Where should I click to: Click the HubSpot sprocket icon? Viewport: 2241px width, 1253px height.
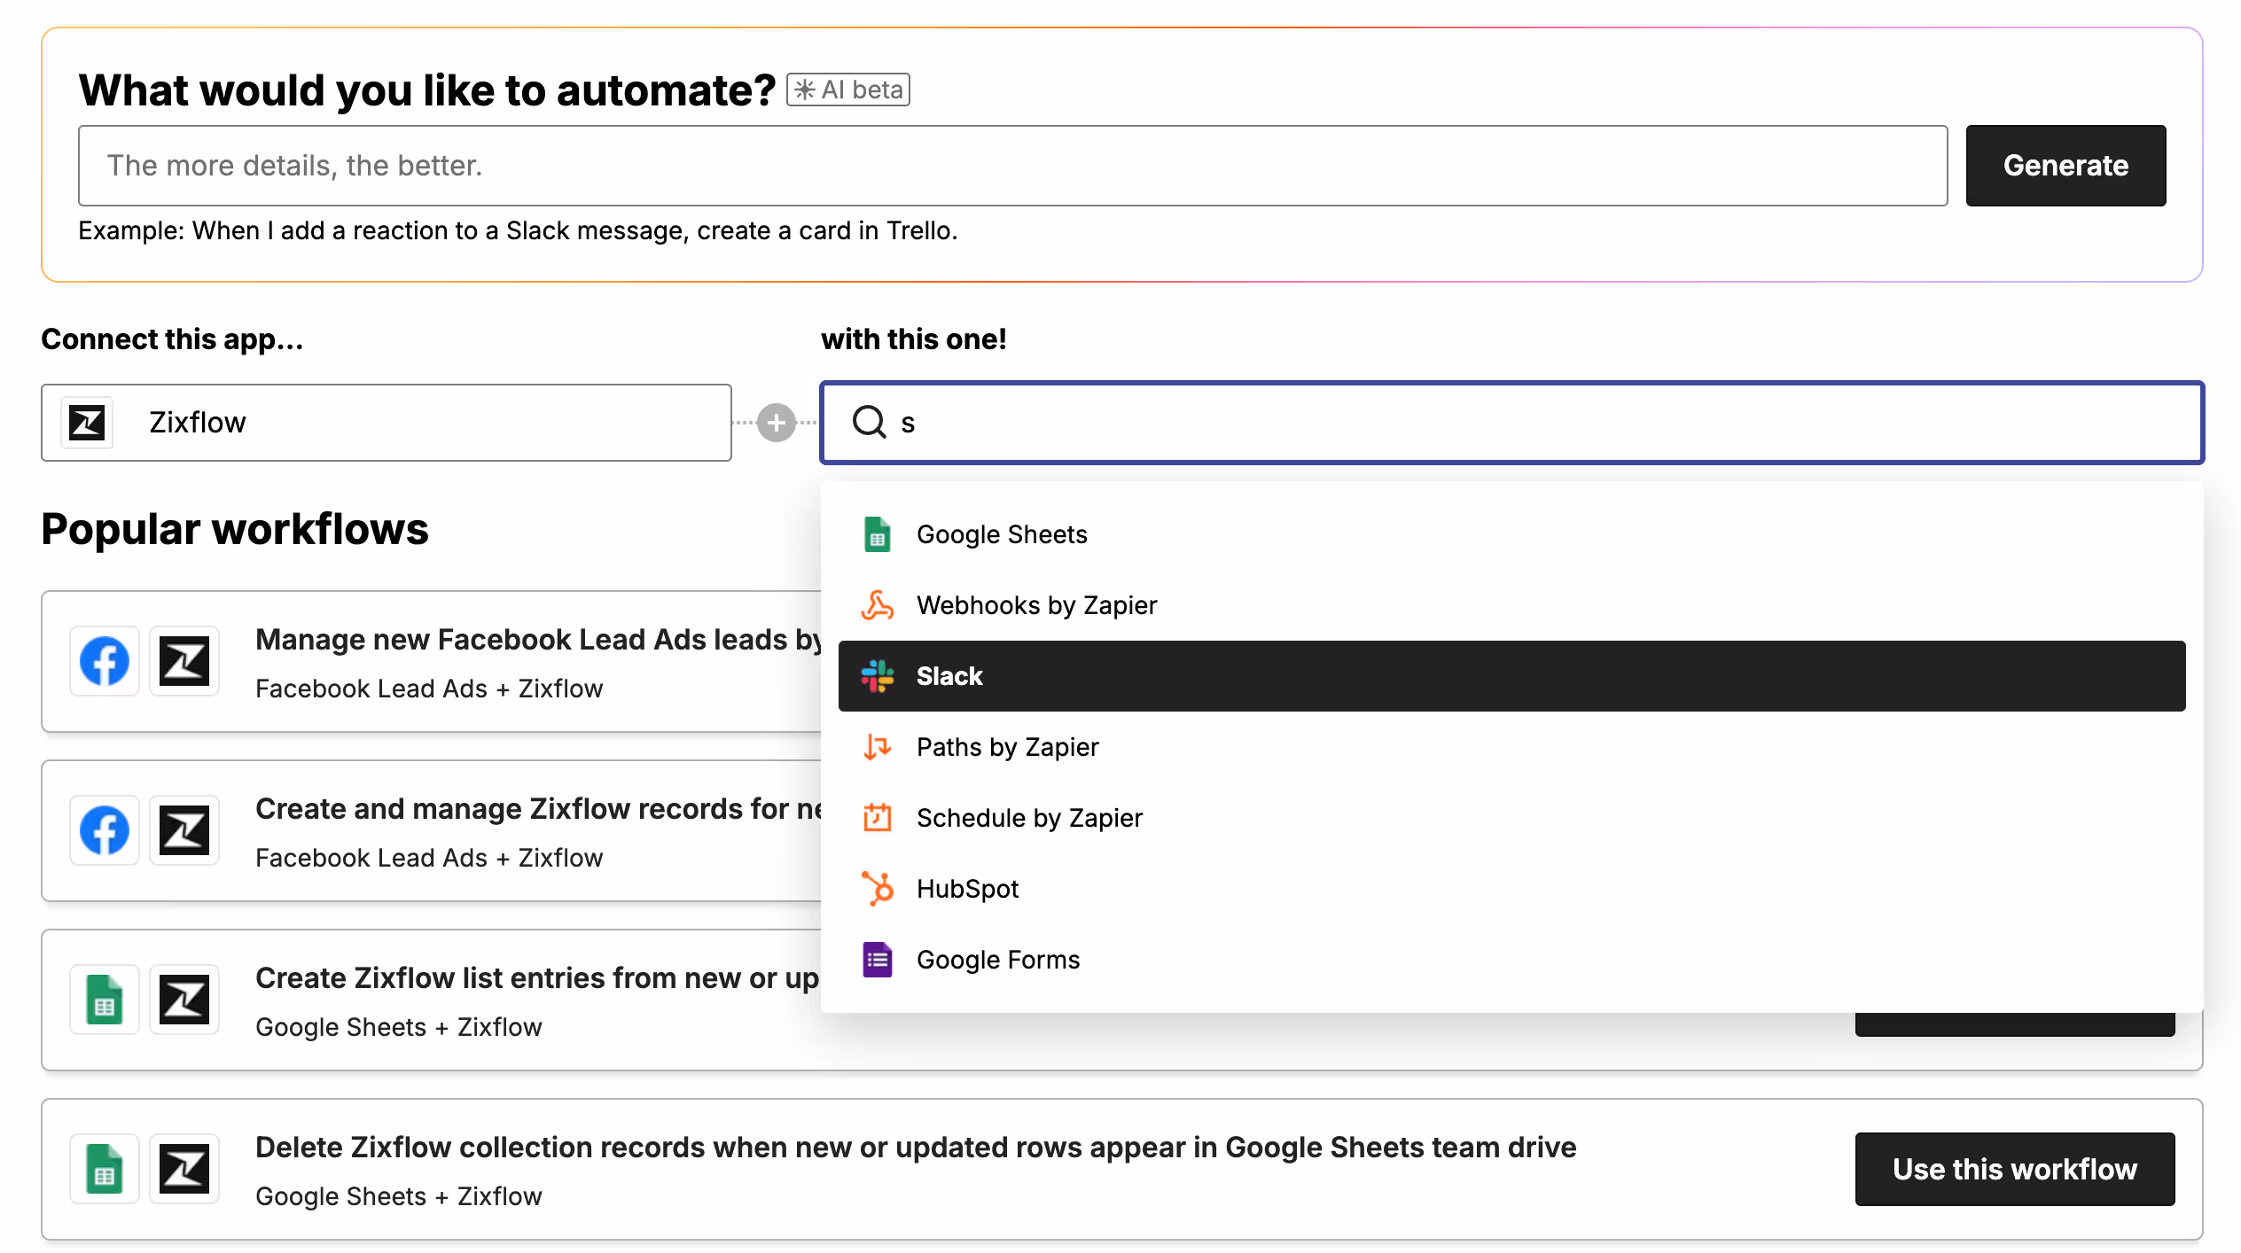point(877,888)
